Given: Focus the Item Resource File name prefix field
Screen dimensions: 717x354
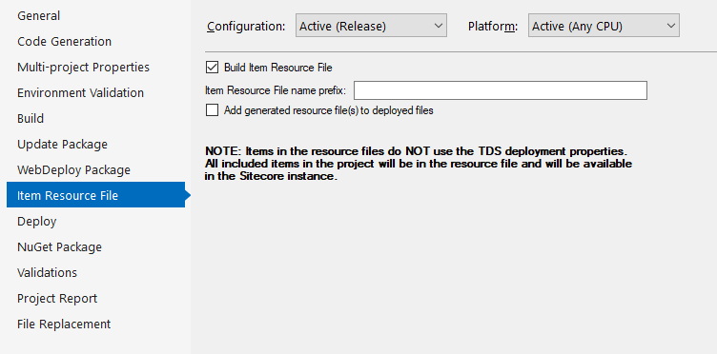Looking at the screenshot, I should 501,90.
